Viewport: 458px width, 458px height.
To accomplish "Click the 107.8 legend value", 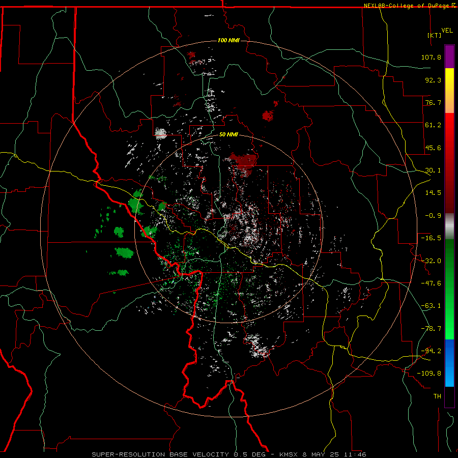I will click(x=431, y=57).
